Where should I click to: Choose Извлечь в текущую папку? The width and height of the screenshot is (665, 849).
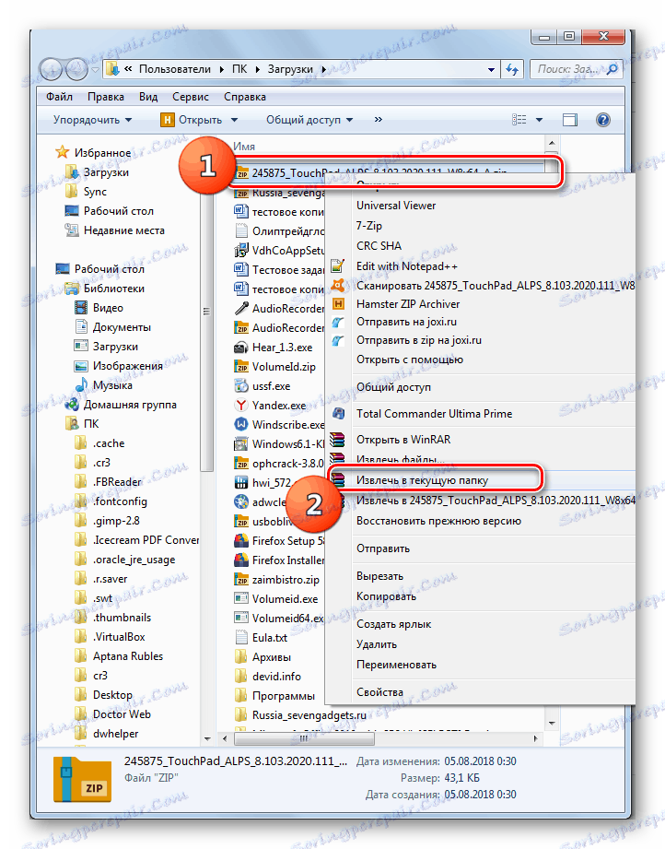pyautogui.click(x=481, y=479)
